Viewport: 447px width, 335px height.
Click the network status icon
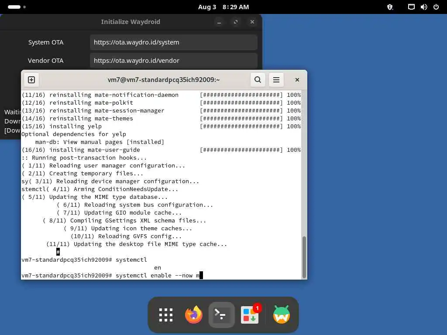411,7
